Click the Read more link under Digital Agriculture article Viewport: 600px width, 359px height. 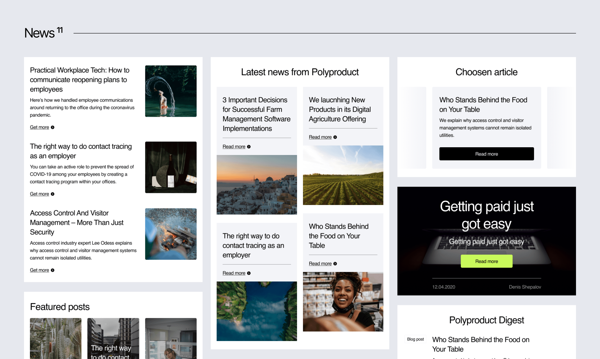(x=320, y=137)
